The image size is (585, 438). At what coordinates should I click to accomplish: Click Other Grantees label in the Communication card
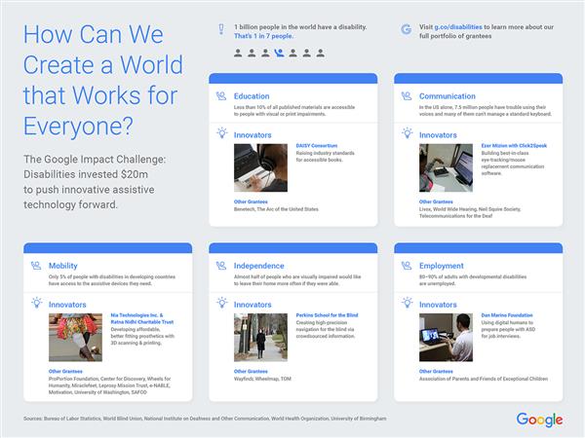tap(436, 201)
